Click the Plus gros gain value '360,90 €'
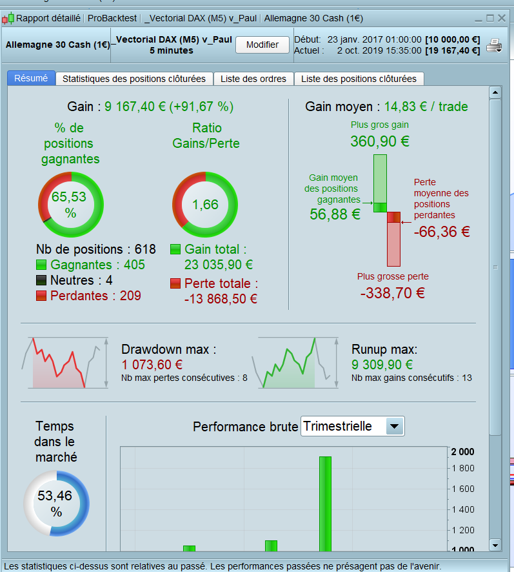 [380, 141]
